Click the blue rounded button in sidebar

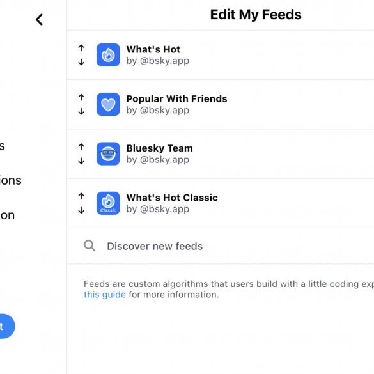pyautogui.click(x=6, y=326)
